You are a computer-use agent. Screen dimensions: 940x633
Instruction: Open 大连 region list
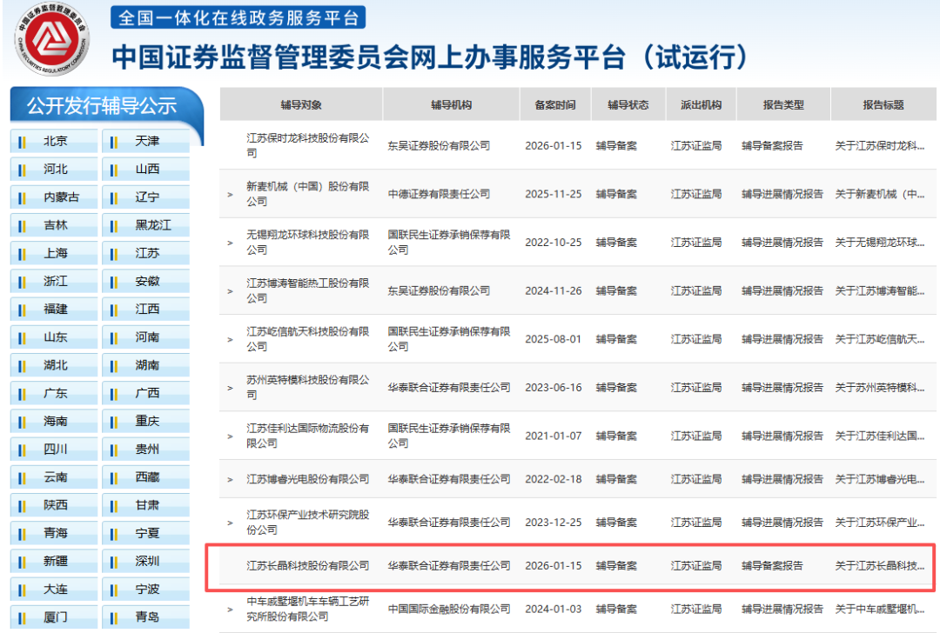click(x=54, y=590)
